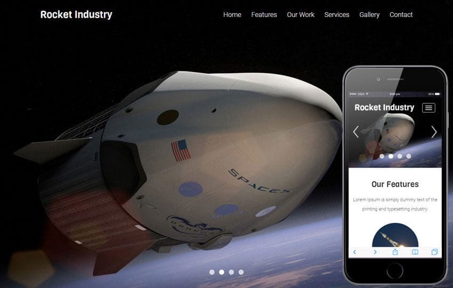Image resolution: width=453 pixels, height=288 pixels.
Task: Open the Features menu item
Action: coord(264,15)
